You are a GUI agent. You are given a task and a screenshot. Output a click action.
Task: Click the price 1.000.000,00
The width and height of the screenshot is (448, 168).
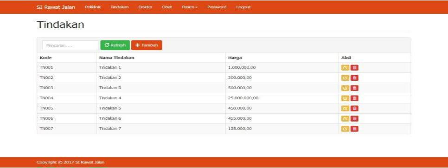(242, 68)
